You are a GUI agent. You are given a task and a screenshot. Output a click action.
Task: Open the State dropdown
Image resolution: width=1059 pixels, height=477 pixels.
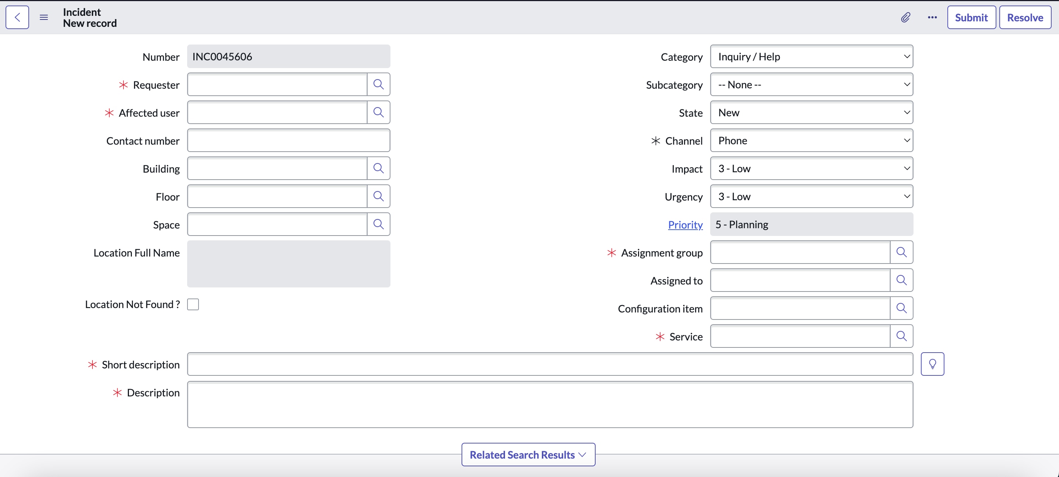[811, 113]
